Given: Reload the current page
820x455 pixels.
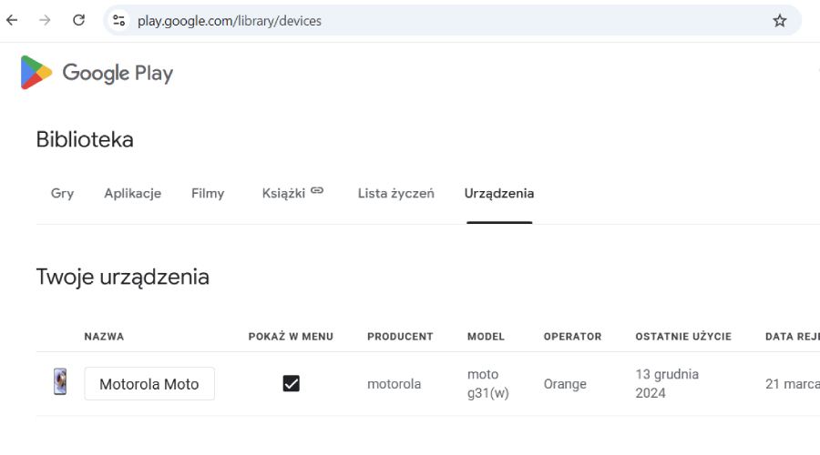Looking at the screenshot, I should click(79, 20).
